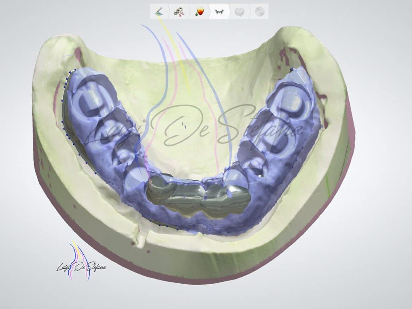Screen dimensions: 412x309
Task: Select the active bridge framework step
Action: (219, 12)
